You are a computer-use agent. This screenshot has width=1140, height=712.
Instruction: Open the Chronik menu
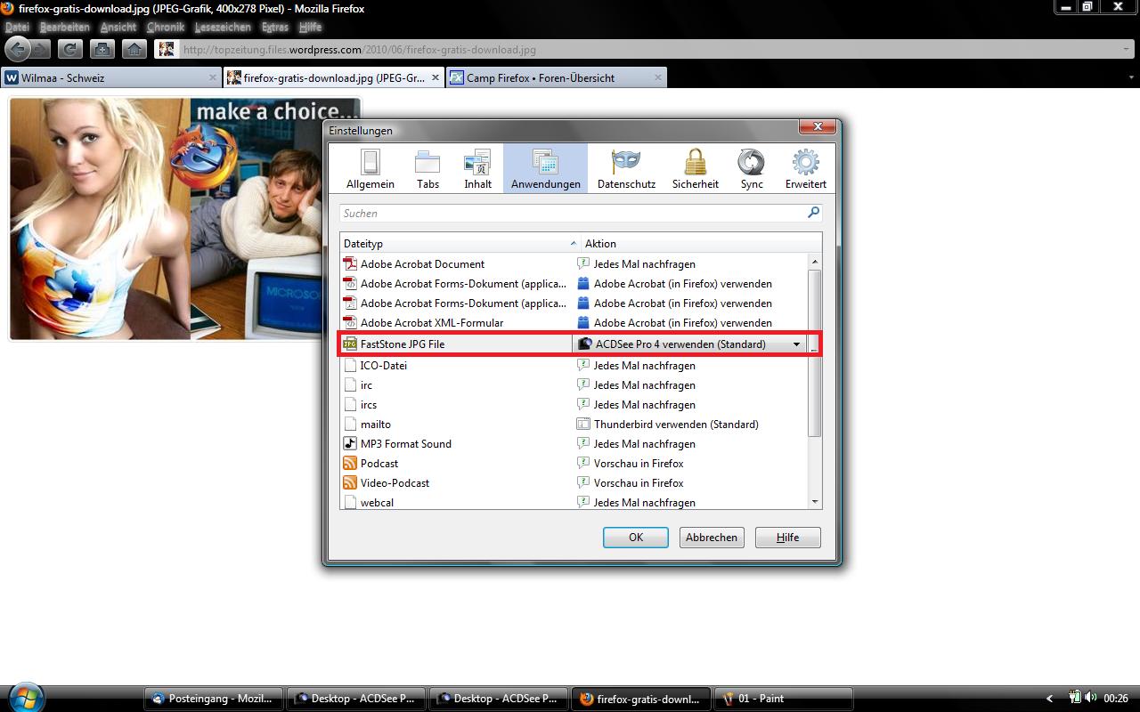[166, 28]
